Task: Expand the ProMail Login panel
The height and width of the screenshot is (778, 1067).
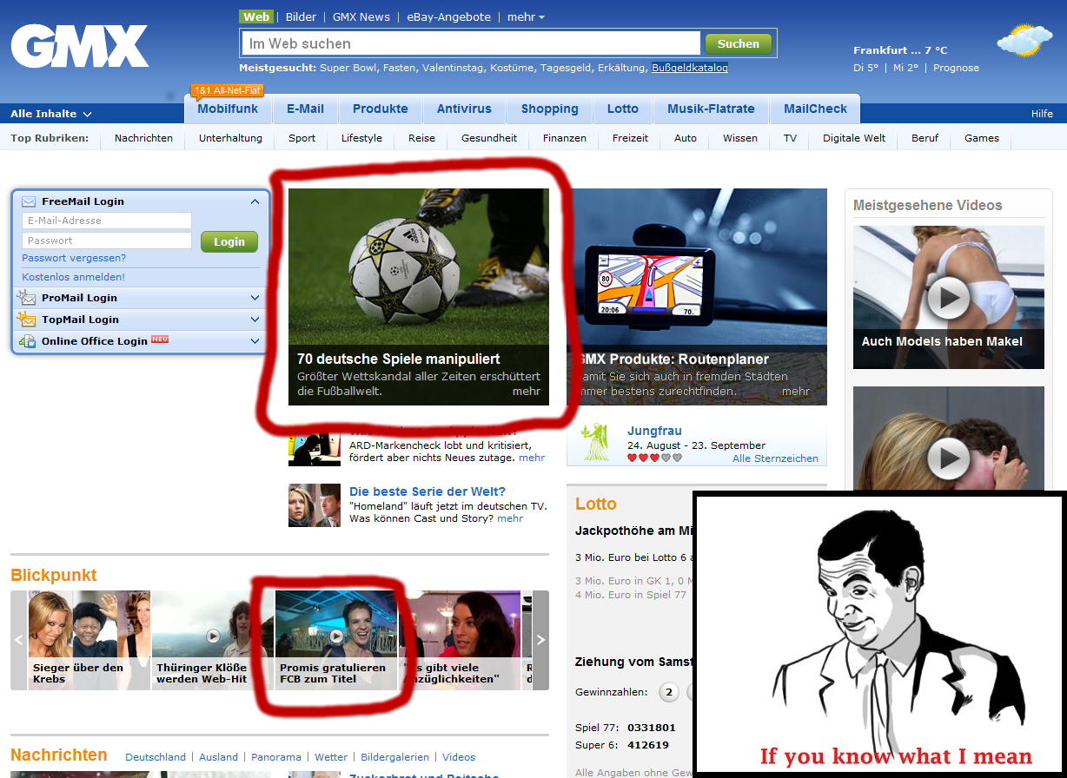Action: tap(255, 298)
